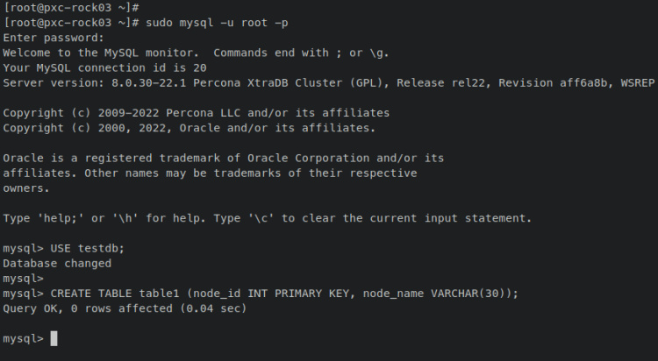
Task: Click the 'Copyright (c) 2000, 2022, Oracle' line
Action: click(x=189, y=128)
